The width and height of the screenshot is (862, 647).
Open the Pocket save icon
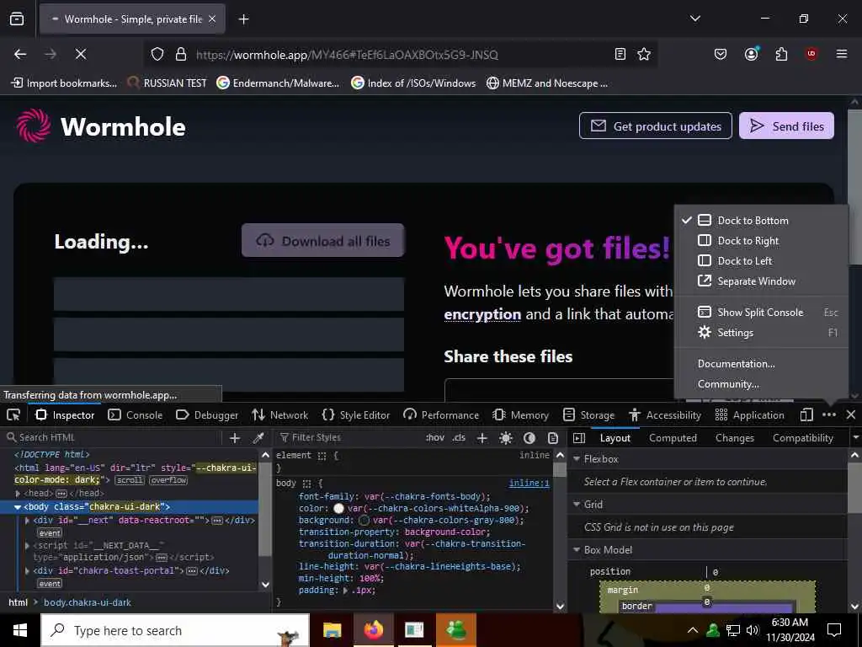[x=721, y=54]
